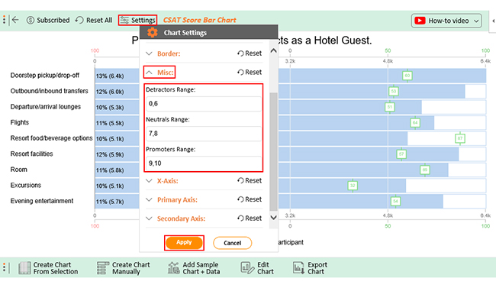The width and height of the screenshot is (496, 288).
Task: Click the 12% (6.0k) bar value
Action: click(x=110, y=92)
